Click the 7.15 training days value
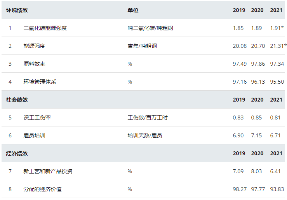The image size is (287, 200). point(256,135)
